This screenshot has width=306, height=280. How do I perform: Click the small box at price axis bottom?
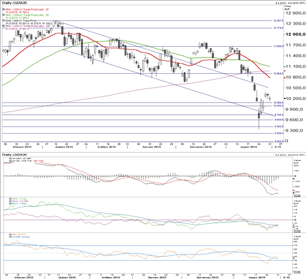286,141
